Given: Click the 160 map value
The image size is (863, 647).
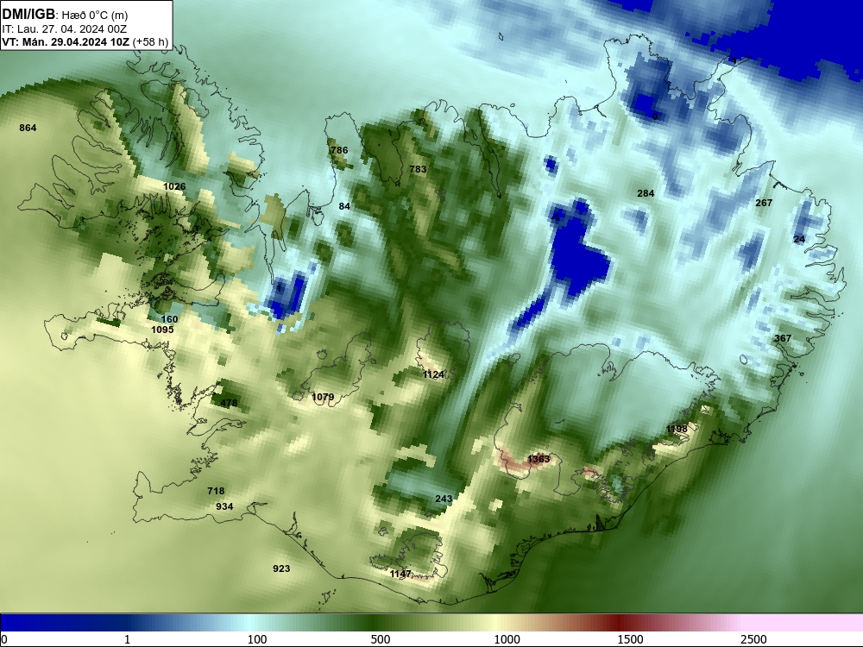Looking at the screenshot, I should pyautogui.click(x=169, y=320).
